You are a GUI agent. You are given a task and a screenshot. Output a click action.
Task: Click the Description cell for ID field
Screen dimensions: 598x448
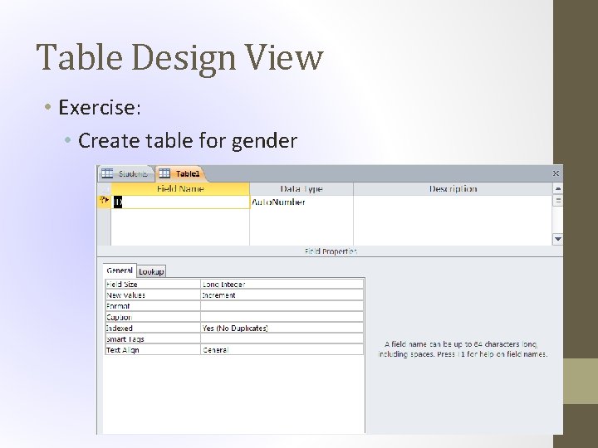tap(453, 202)
